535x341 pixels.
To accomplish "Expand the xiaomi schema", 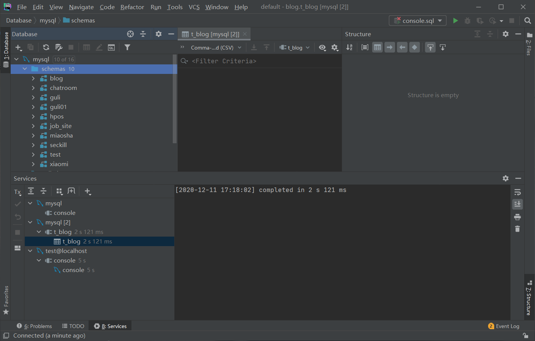I will (33, 164).
